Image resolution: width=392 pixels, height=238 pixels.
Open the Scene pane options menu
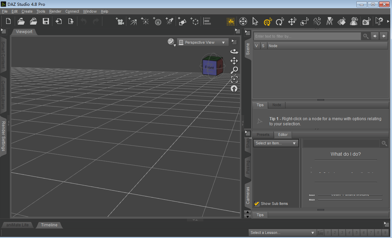point(248,33)
